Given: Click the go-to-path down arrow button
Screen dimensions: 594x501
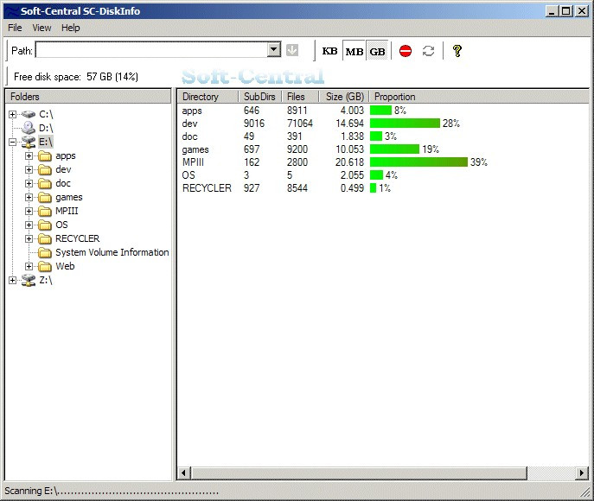Looking at the screenshot, I should tap(292, 50).
